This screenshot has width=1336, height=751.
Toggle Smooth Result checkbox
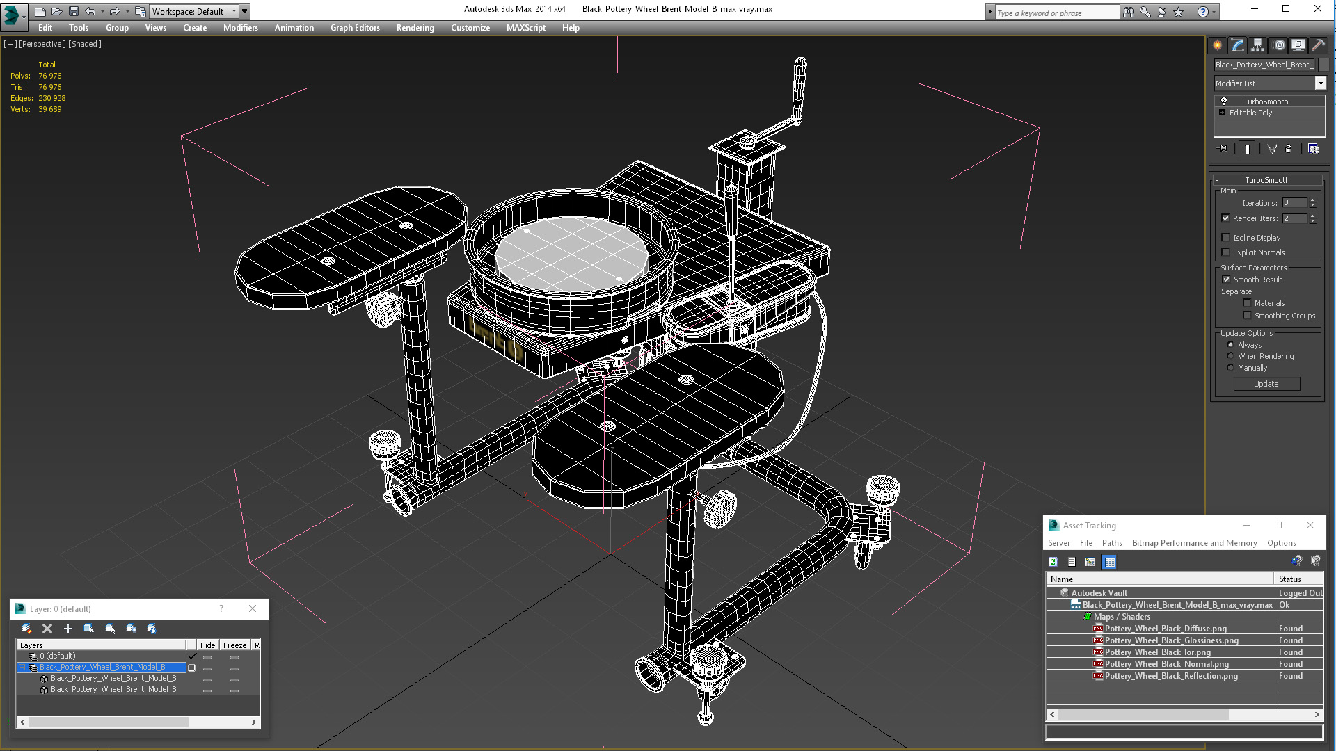(x=1227, y=280)
